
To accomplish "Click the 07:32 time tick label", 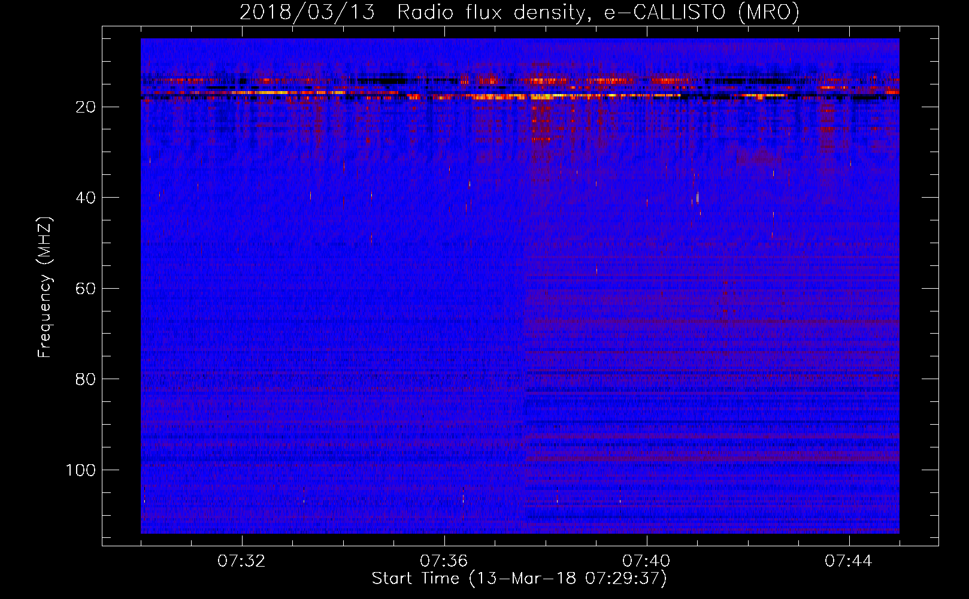I will point(241,561).
